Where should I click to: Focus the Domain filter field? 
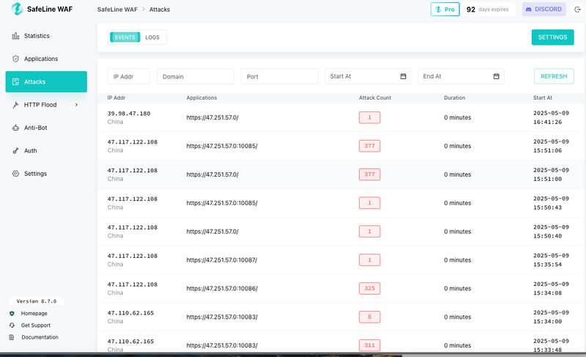click(196, 76)
